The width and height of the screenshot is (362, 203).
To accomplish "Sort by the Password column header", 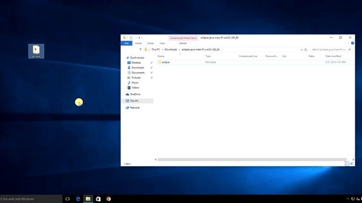I will (x=271, y=56).
